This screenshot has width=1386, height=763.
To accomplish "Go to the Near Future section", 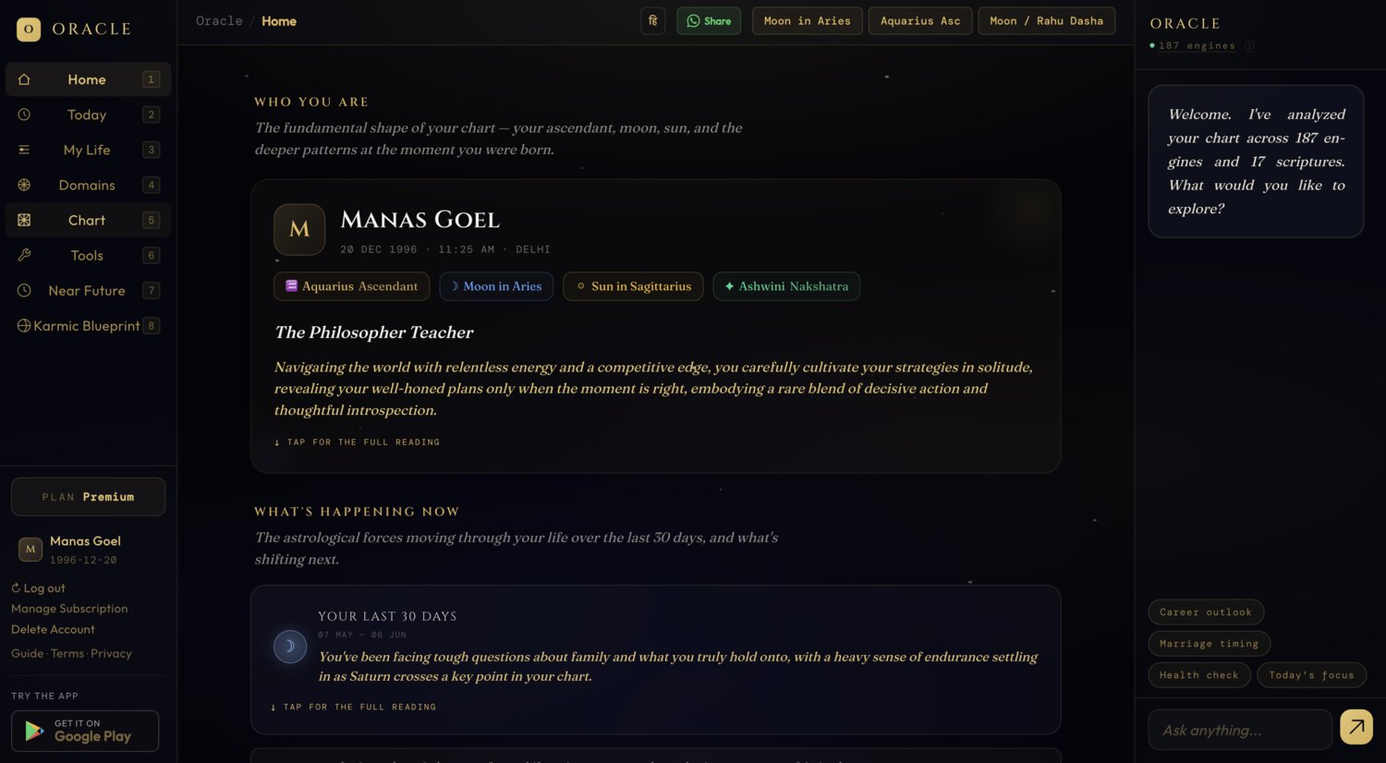I will click(88, 290).
